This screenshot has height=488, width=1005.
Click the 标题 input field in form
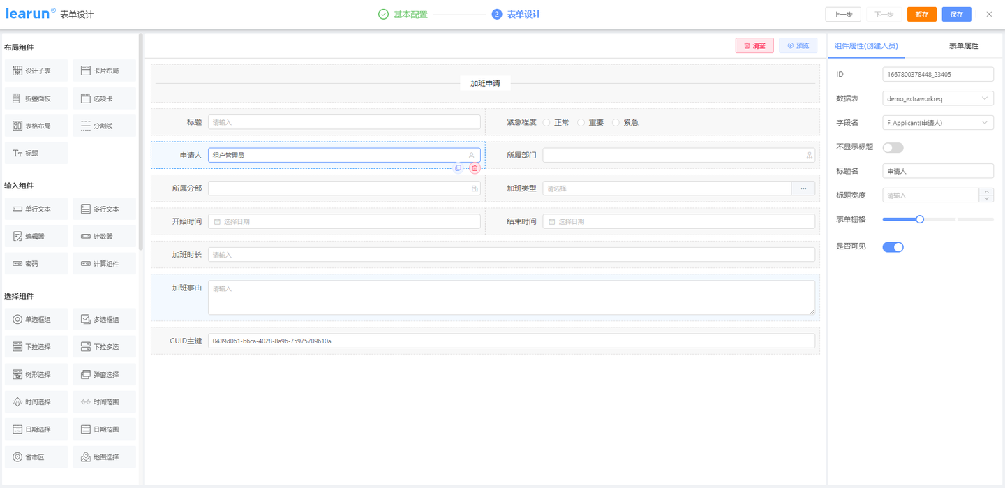(x=344, y=122)
